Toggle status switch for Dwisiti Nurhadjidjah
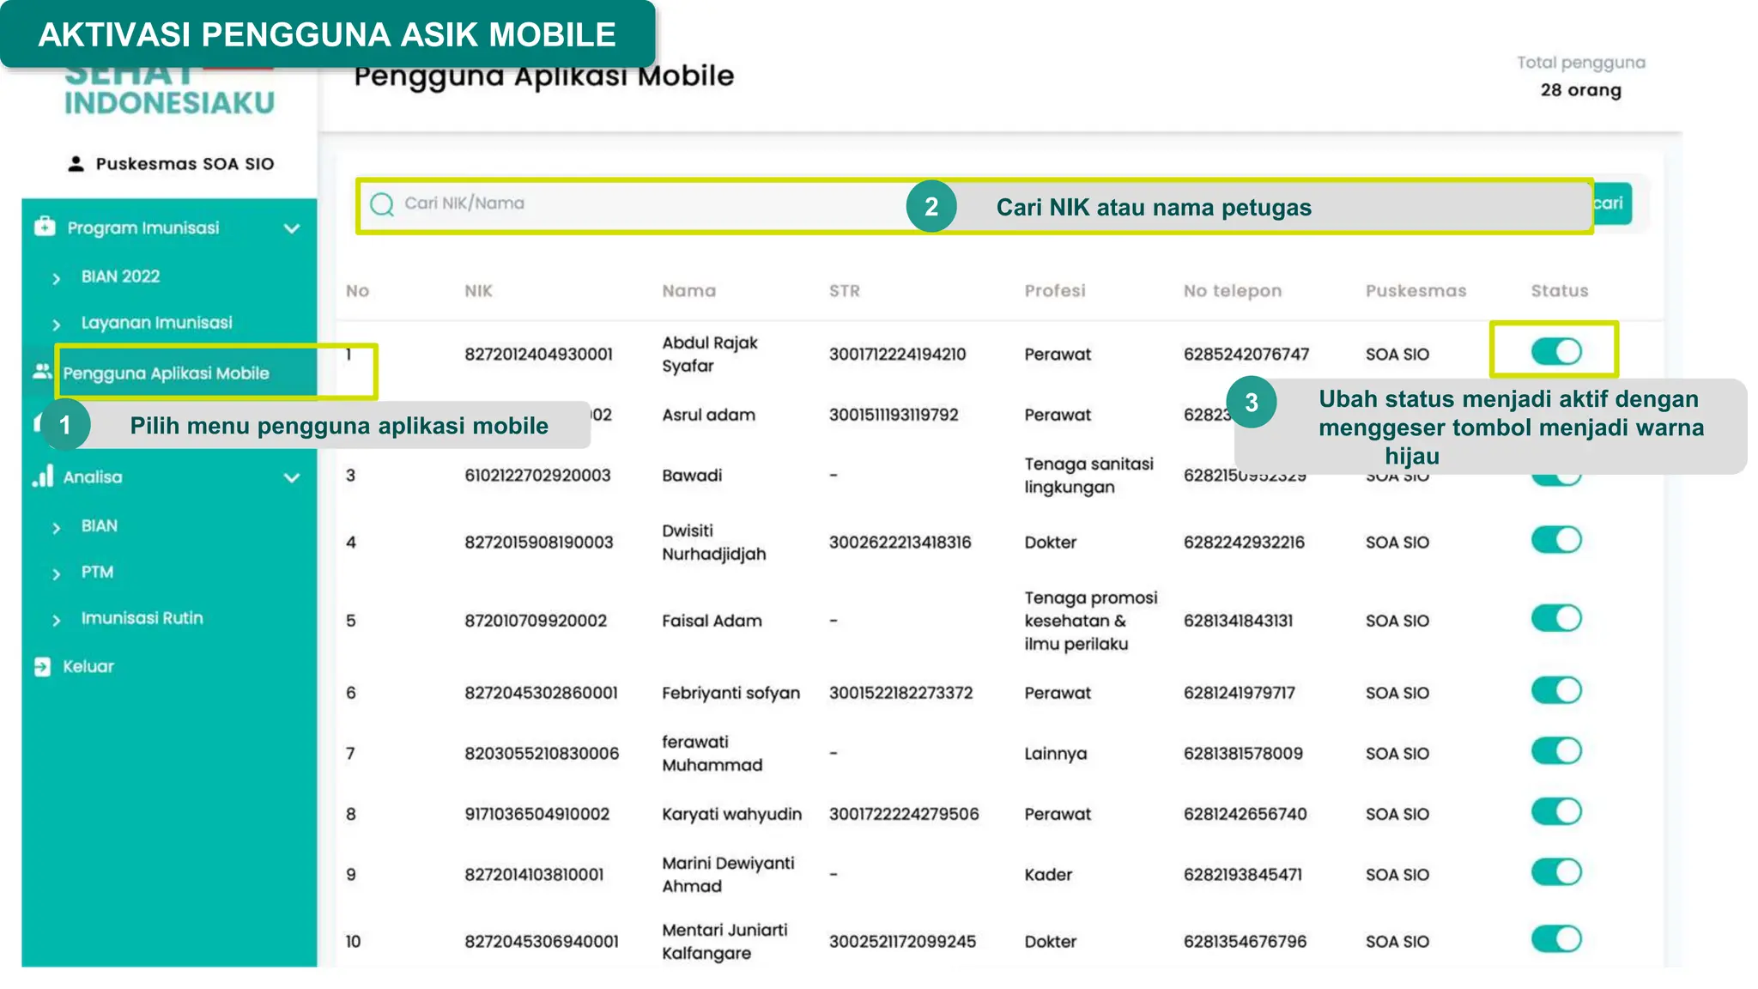This screenshot has height=989, width=1758. tap(1555, 540)
